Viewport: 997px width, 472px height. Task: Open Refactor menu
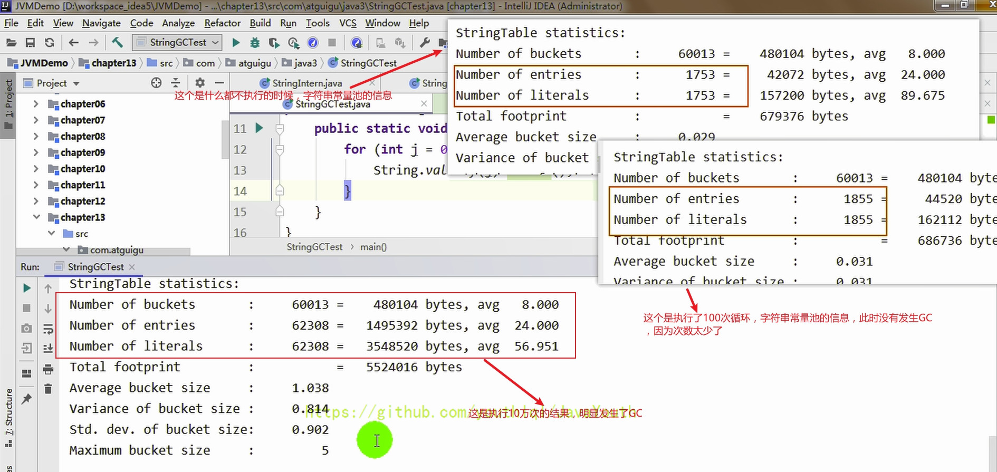[x=222, y=23]
